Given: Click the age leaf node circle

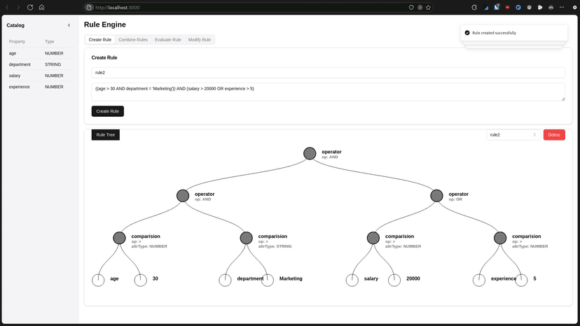Looking at the screenshot, I should click(98, 280).
